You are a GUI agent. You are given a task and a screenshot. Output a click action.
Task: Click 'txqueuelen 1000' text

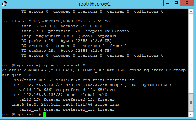tap(55, 36)
